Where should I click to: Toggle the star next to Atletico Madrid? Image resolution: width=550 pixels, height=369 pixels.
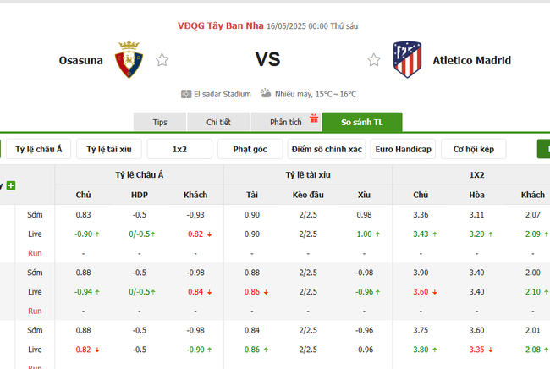(373, 60)
